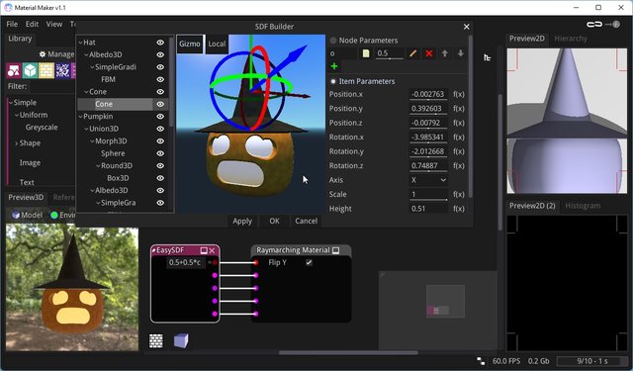Click the Apply button
The image size is (633, 371).
(242, 221)
